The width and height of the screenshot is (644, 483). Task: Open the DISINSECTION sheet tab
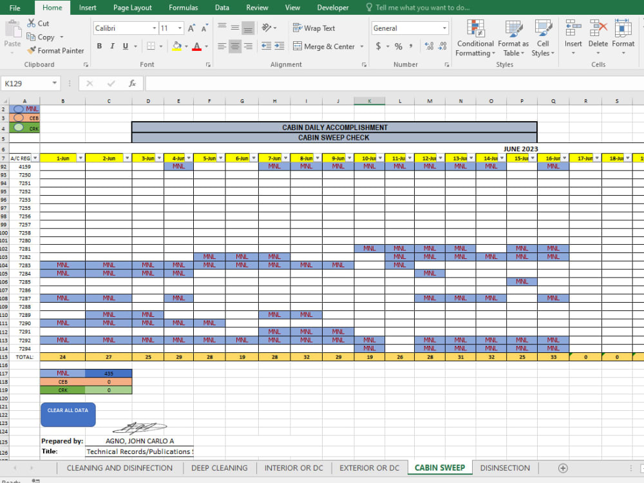(505, 468)
